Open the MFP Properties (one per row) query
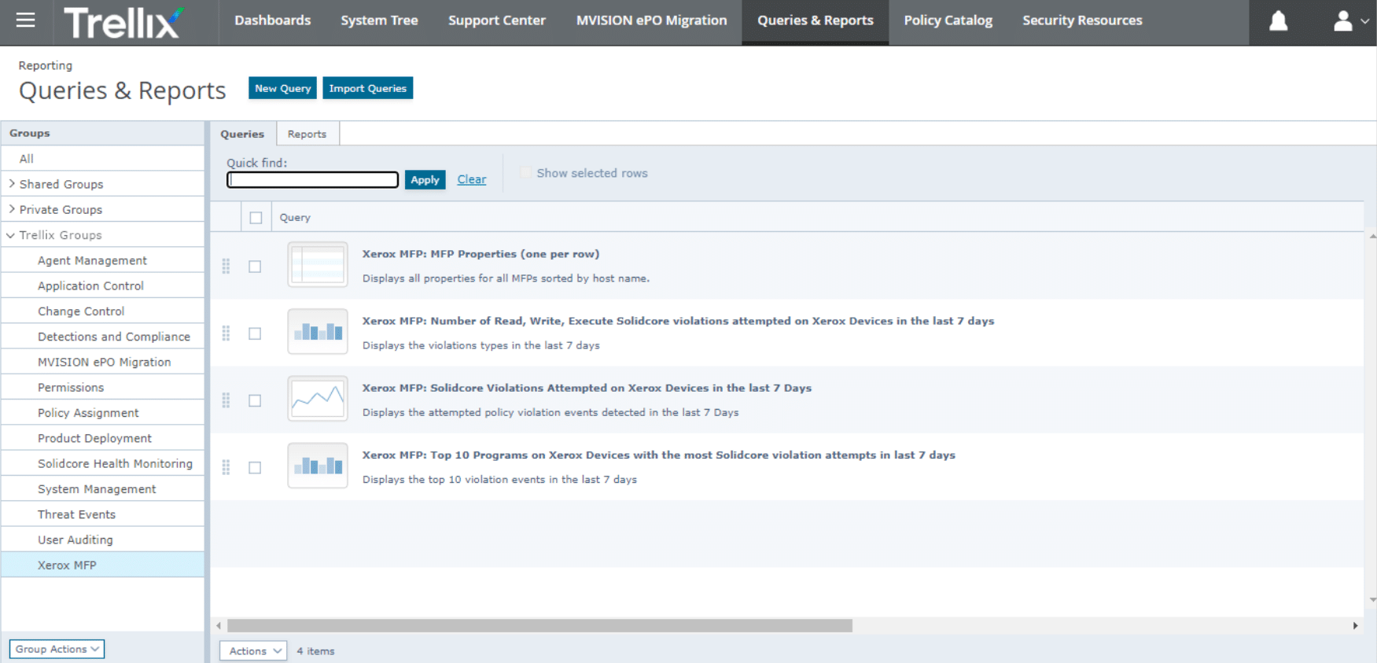Image resolution: width=1377 pixels, height=663 pixels. coord(480,254)
